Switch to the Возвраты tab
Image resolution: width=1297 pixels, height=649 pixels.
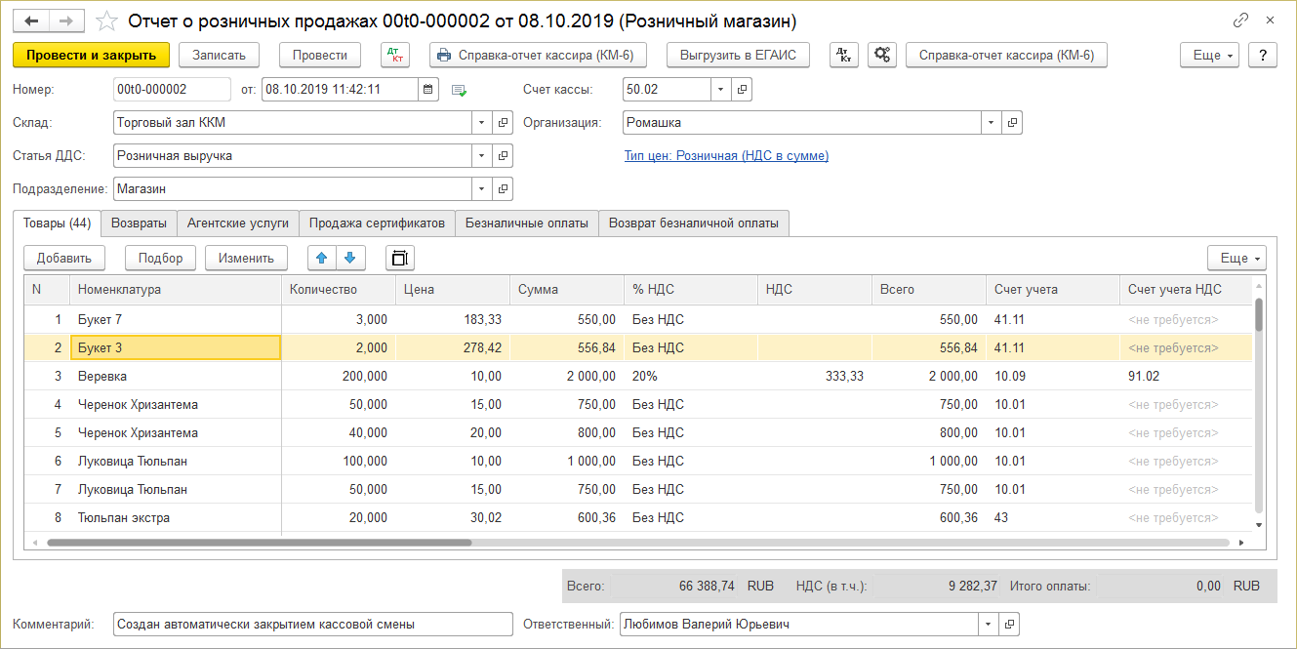click(139, 223)
